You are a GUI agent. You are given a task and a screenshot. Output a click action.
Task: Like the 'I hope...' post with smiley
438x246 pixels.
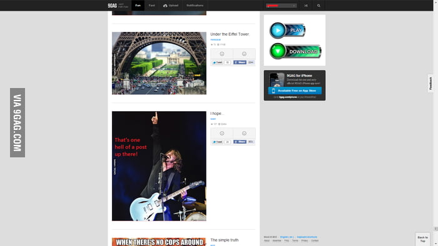click(x=222, y=134)
